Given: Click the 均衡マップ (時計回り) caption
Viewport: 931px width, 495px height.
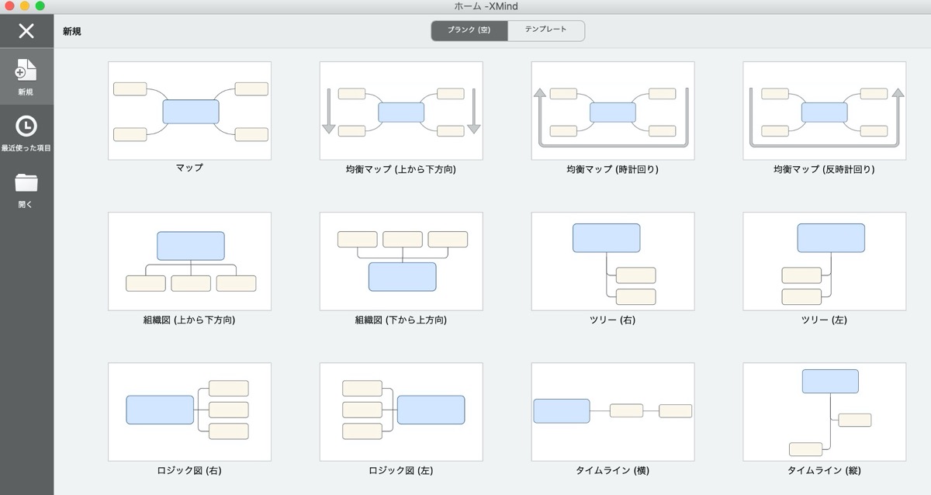Looking at the screenshot, I should (x=613, y=169).
